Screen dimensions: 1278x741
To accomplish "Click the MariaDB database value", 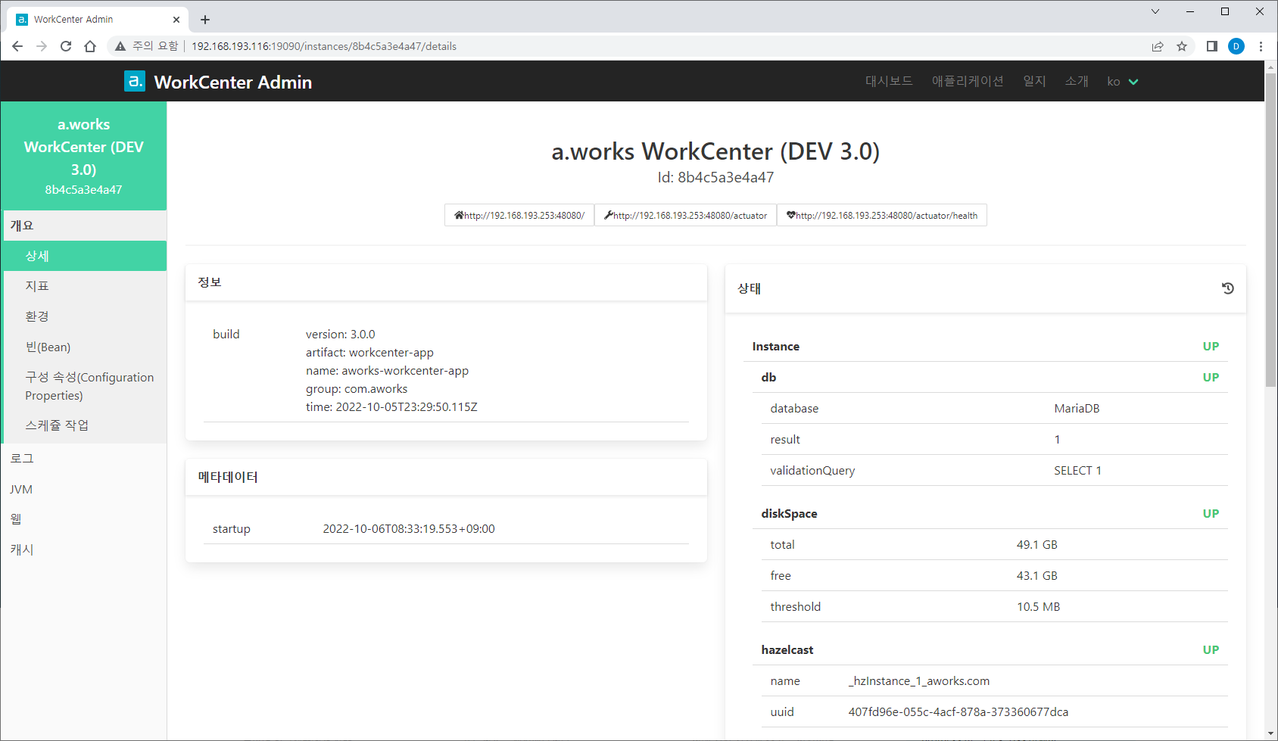I will coord(1077,408).
